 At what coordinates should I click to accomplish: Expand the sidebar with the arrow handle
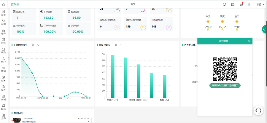[9, 58]
